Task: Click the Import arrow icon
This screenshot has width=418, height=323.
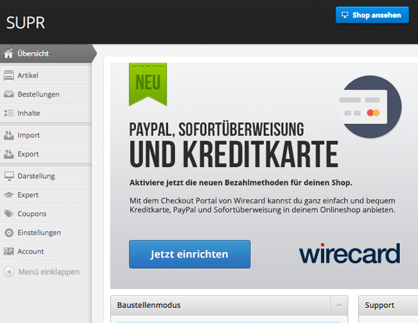Action: pos(8,135)
